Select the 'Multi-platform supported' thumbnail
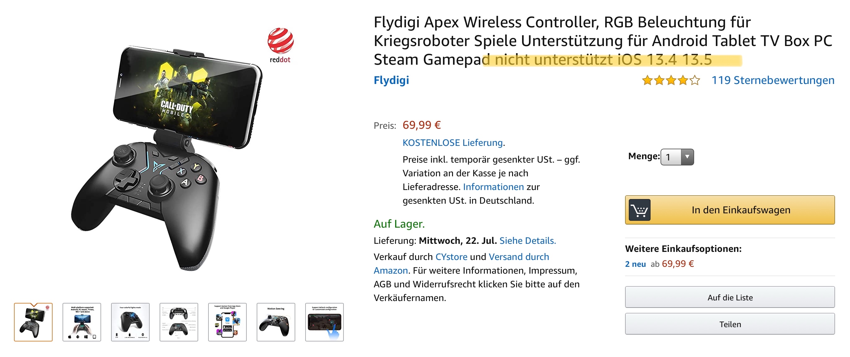This screenshot has height=357, width=850. click(x=82, y=322)
